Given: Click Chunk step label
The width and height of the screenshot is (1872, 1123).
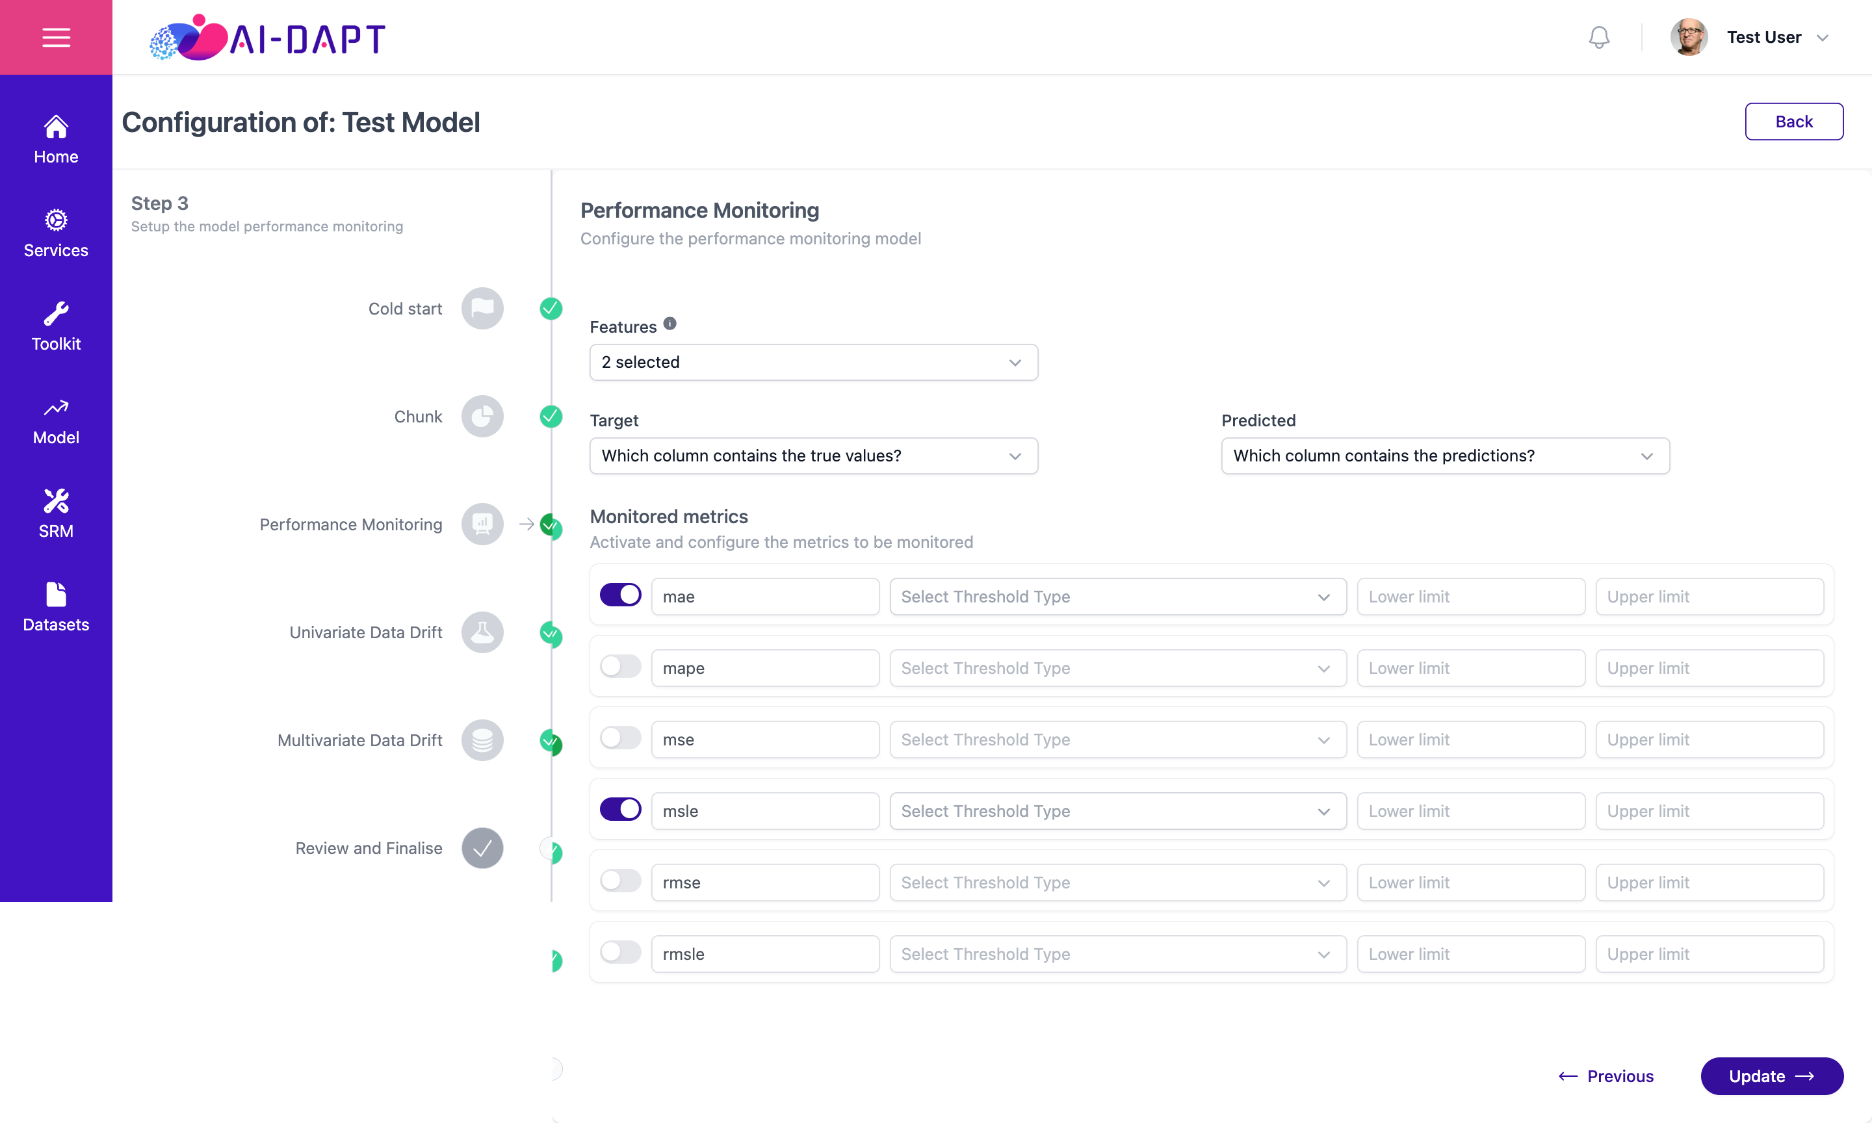Looking at the screenshot, I should pyautogui.click(x=418, y=417).
